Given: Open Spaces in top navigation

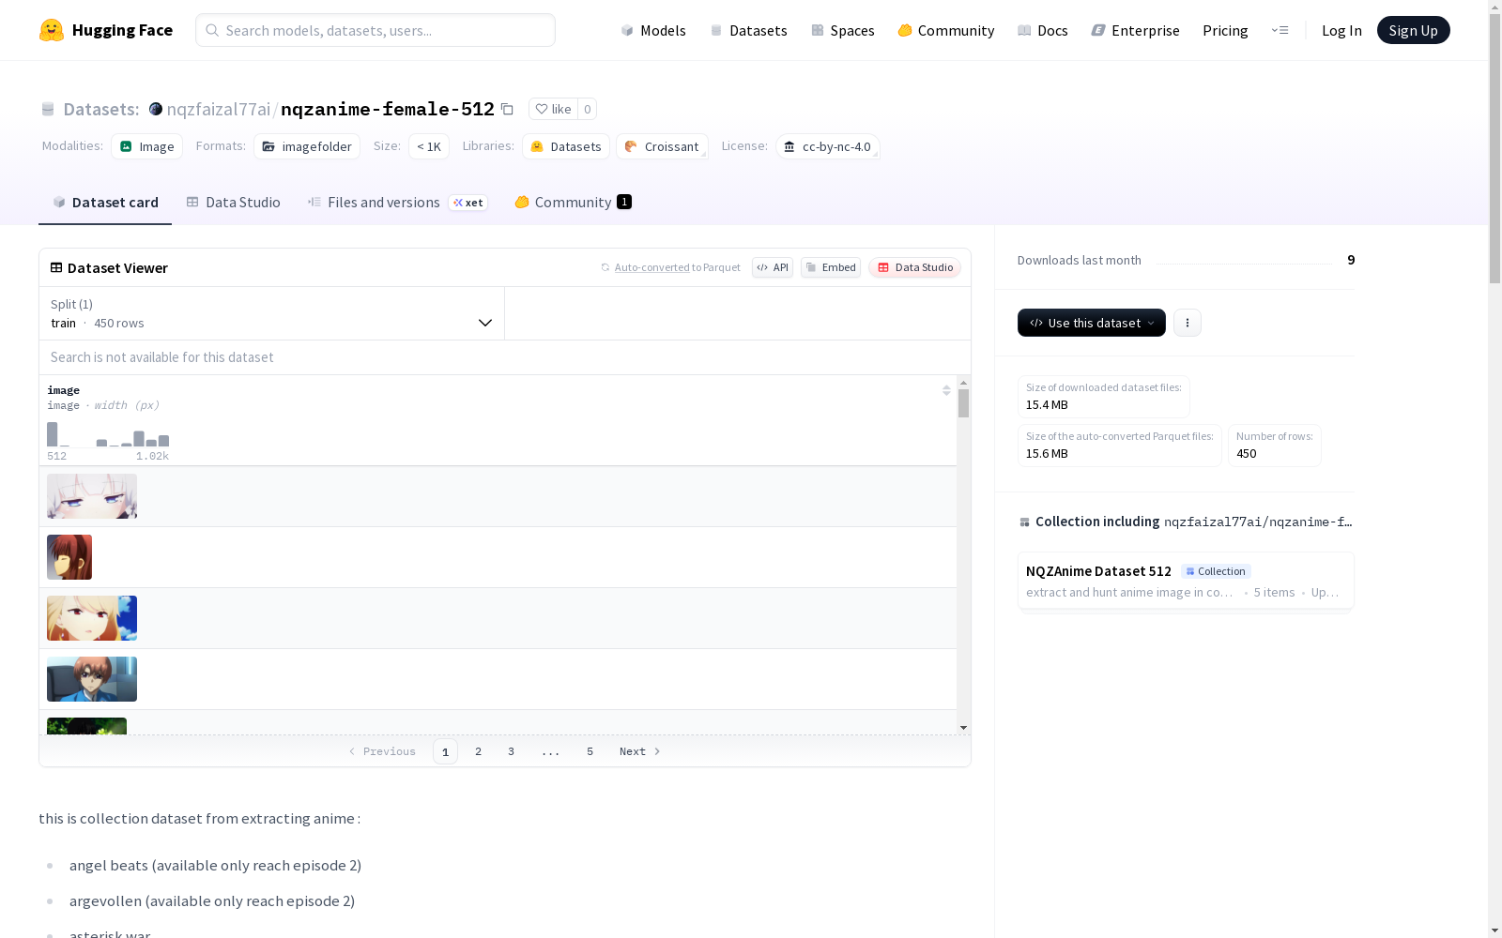Looking at the screenshot, I should (843, 30).
